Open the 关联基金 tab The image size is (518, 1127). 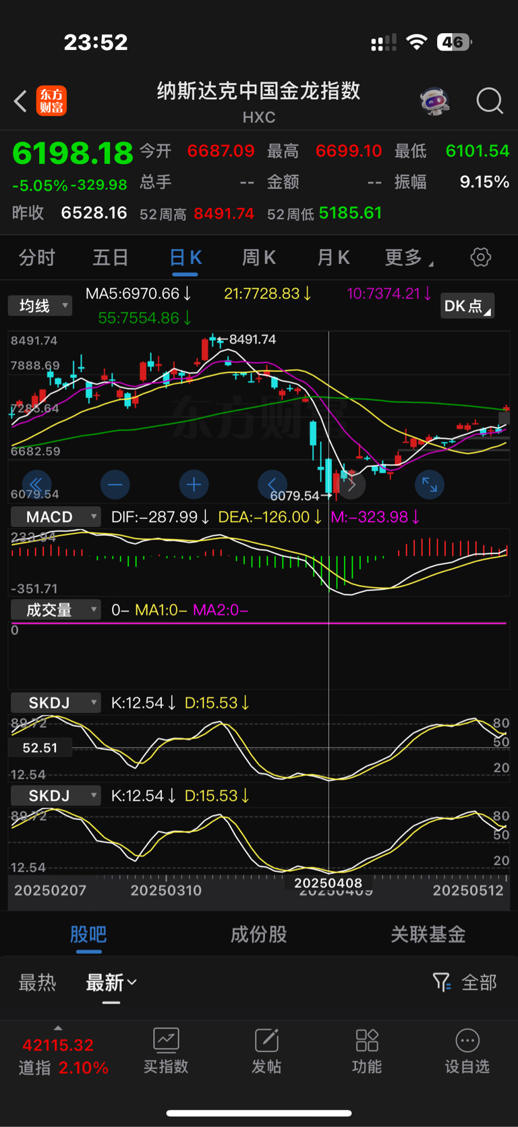click(428, 935)
